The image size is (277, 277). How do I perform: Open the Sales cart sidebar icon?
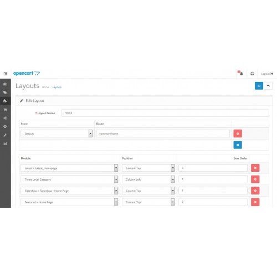(x=5, y=110)
